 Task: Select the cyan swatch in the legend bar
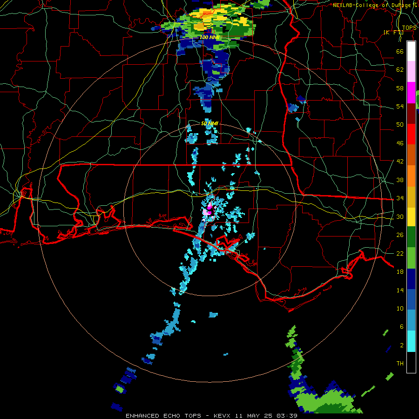[411, 341]
